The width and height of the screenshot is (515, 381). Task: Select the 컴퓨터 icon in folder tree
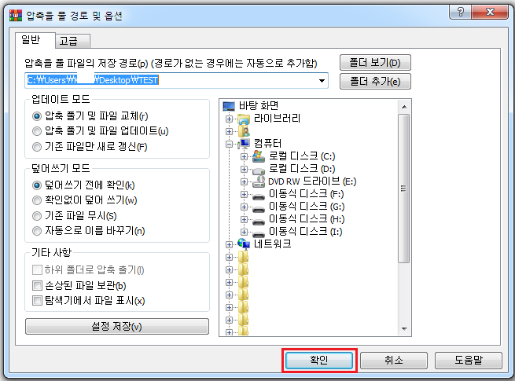pyautogui.click(x=245, y=144)
